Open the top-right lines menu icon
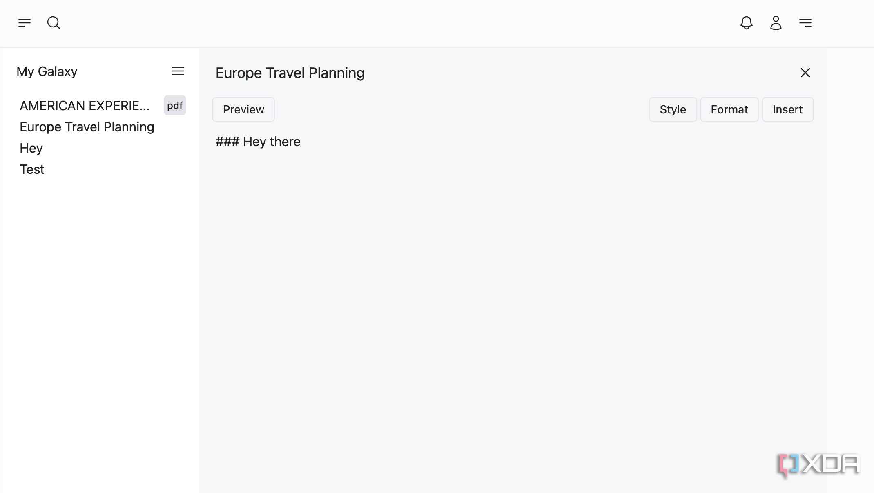Viewport: 874px width, 493px height. pyautogui.click(x=805, y=23)
